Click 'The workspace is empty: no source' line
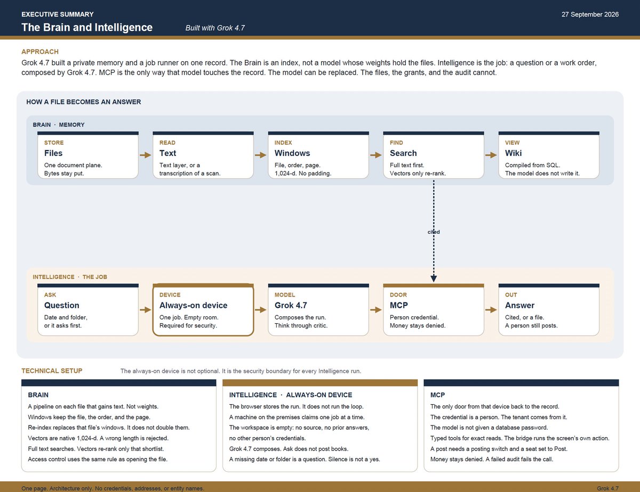 299,428
